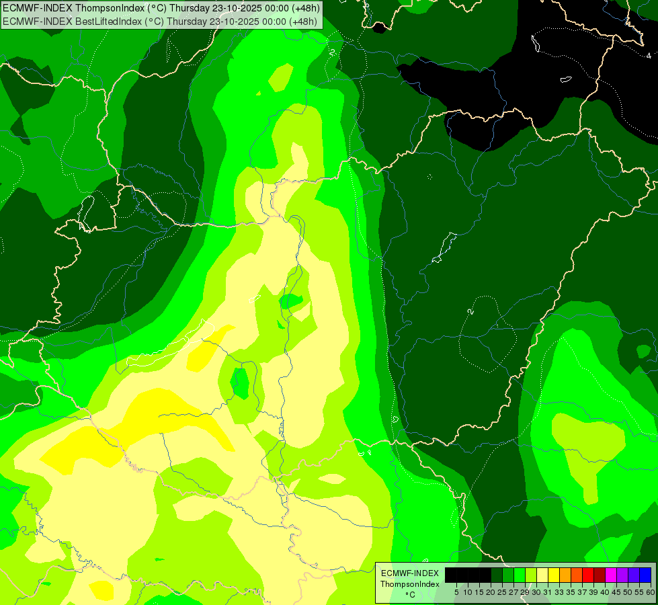Click the orange 33–35 legend swatch
This screenshot has height=605, width=658.
(x=565, y=575)
